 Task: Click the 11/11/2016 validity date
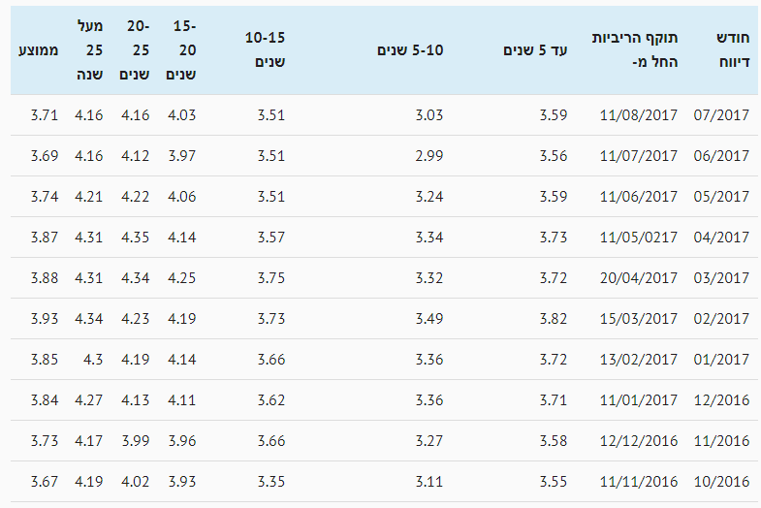(x=638, y=482)
